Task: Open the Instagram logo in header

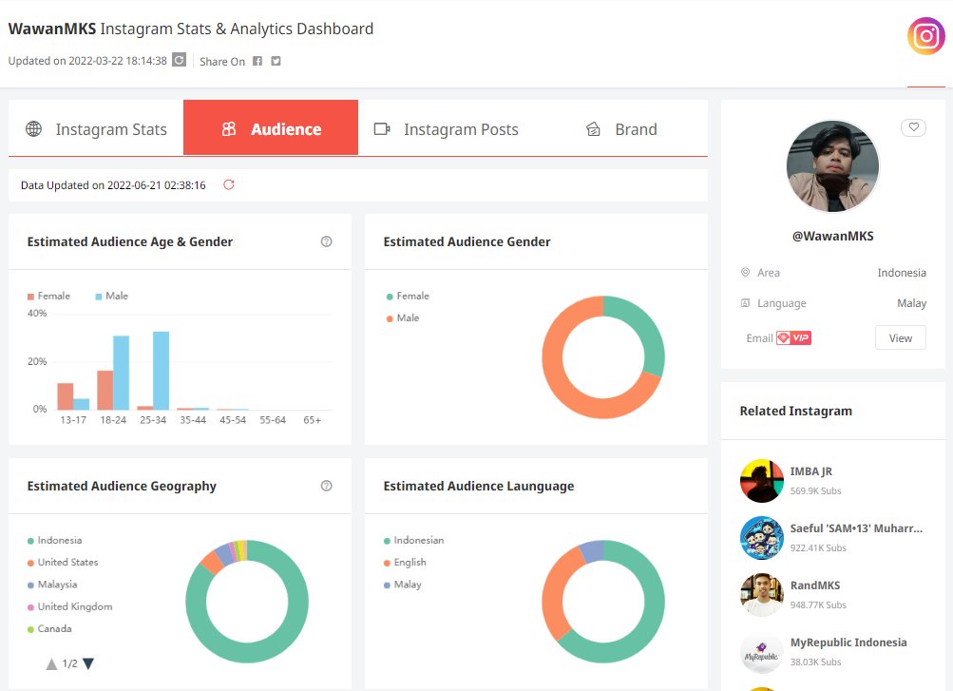Action: tap(925, 36)
